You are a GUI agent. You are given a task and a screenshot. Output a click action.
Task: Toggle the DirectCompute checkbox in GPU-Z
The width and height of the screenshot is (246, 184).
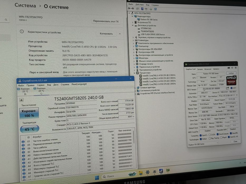pos(218,134)
